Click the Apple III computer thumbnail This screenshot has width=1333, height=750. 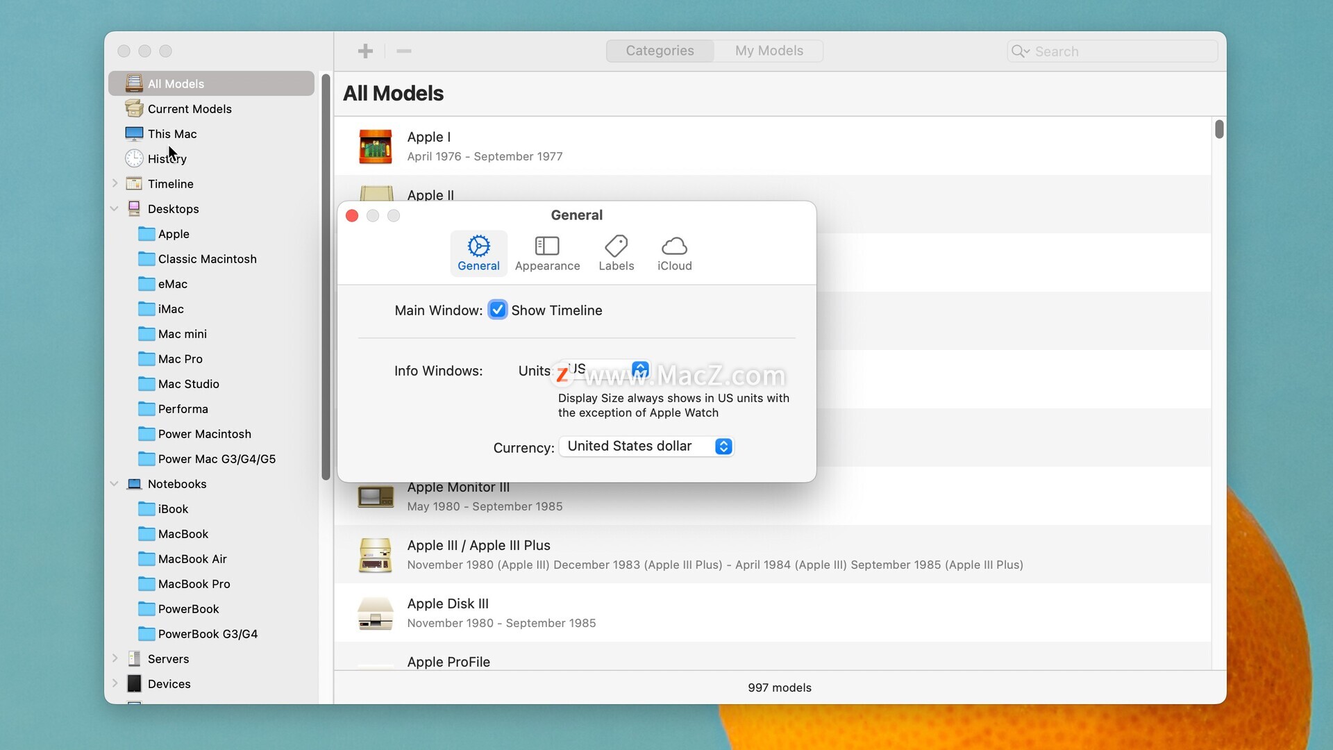(375, 555)
